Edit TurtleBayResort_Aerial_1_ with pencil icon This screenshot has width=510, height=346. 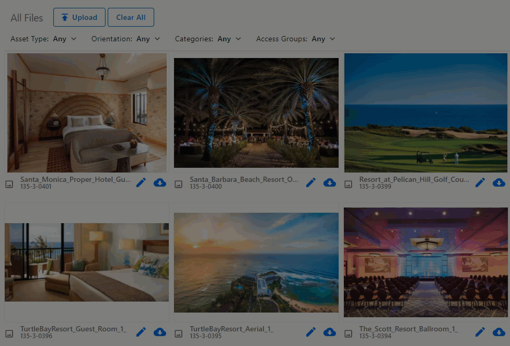click(310, 332)
